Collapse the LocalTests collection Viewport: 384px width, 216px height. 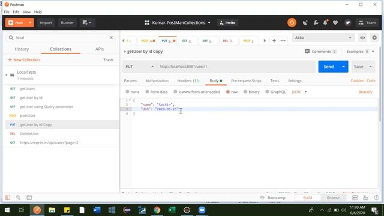[x=7, y=74]
